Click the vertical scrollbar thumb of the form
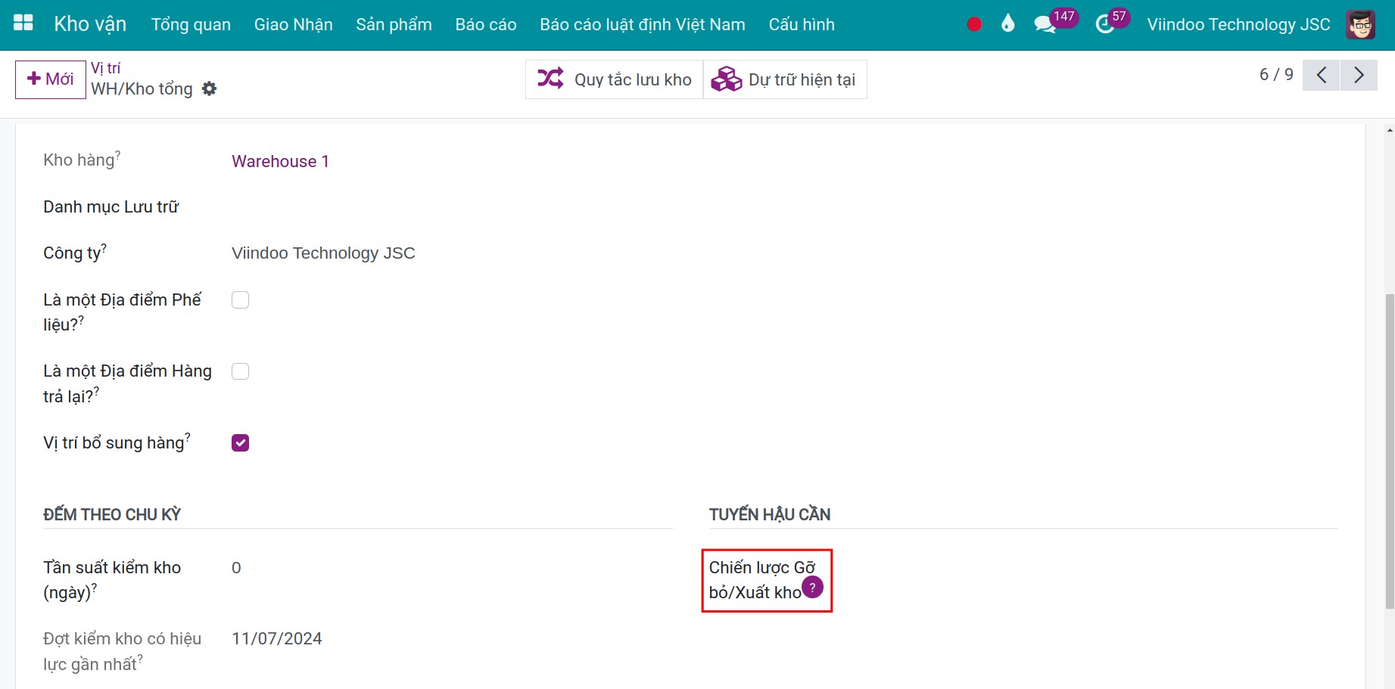The width and height of the screenshot is (1395, 689). click(x=1390, y=452)
